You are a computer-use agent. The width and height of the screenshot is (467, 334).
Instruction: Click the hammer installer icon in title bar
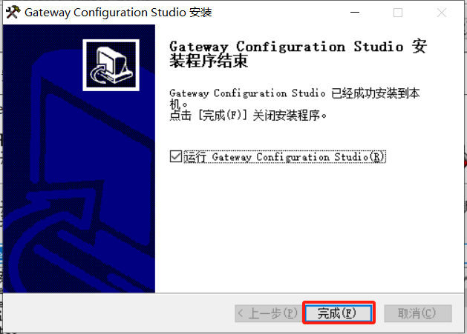tap(13, 12)
